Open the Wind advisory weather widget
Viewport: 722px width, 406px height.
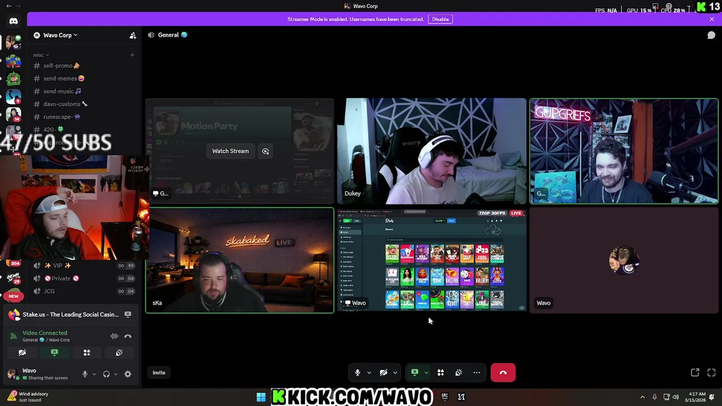(x=28, y=397)
